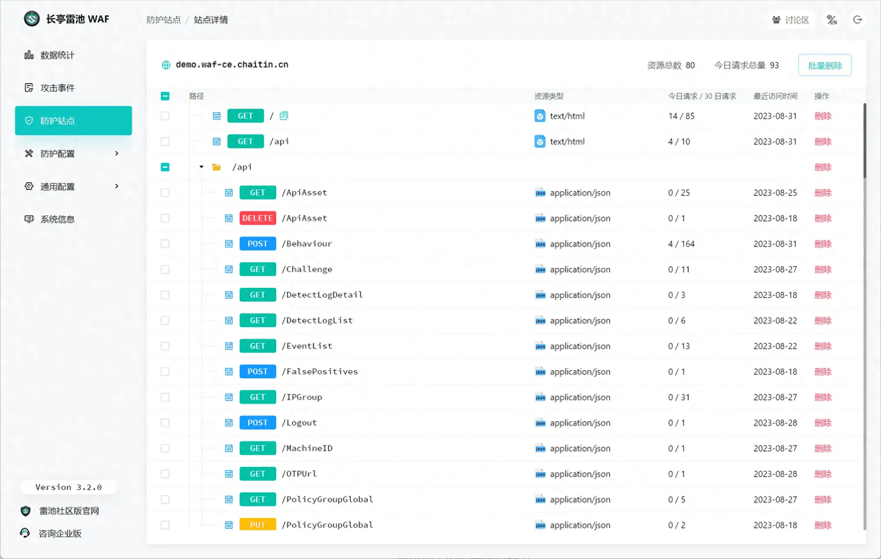Click the logout icon in the top corner
This screenshot has width=881, height=559.
coord(857,19)
